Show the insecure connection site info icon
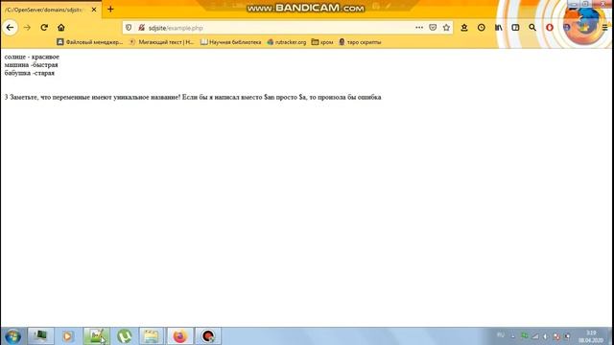The image size is (614, 345). tap(141, 28)
